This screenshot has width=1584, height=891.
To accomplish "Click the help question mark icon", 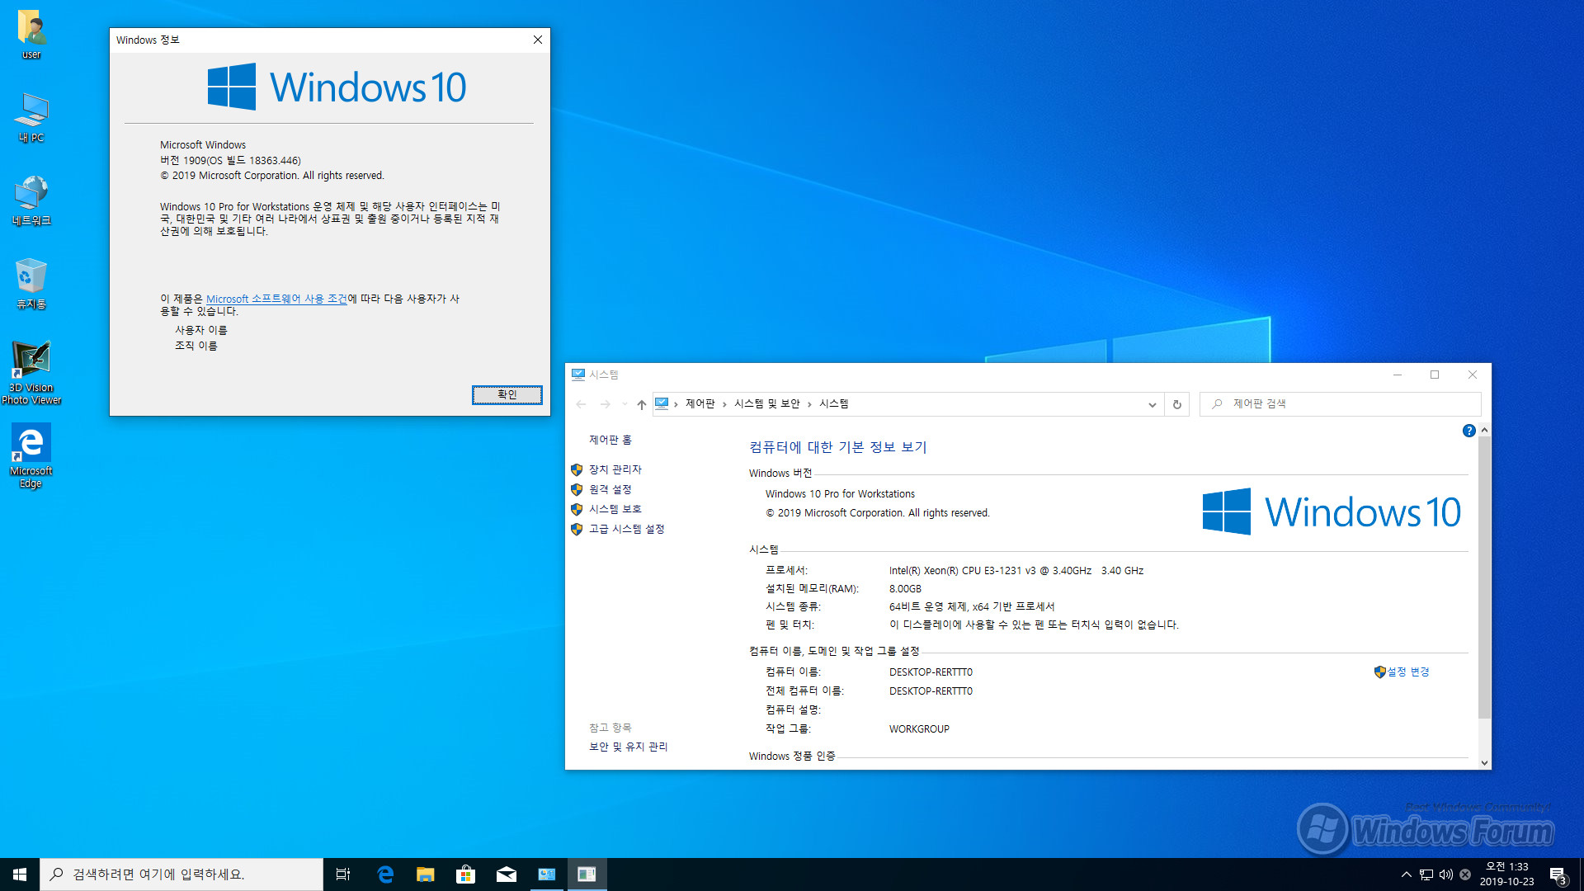I will [1468, 431].
